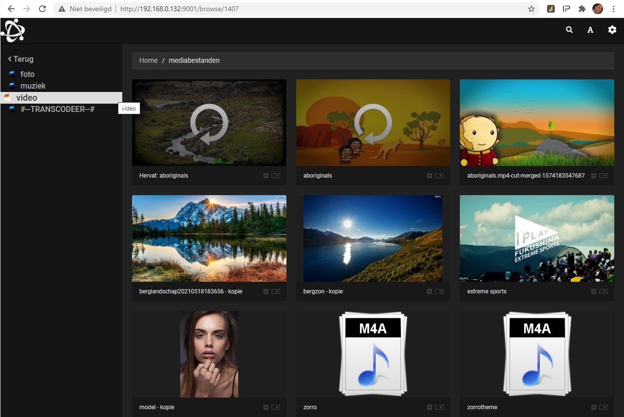
Task: Open the "extreme sports" thumbnail
Action: tap(537, 238)
